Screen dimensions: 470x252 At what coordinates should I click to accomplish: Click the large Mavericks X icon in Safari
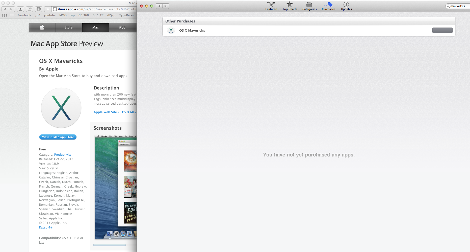(61, 108)
